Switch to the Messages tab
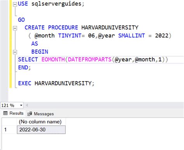 click(x=41, y=114)
